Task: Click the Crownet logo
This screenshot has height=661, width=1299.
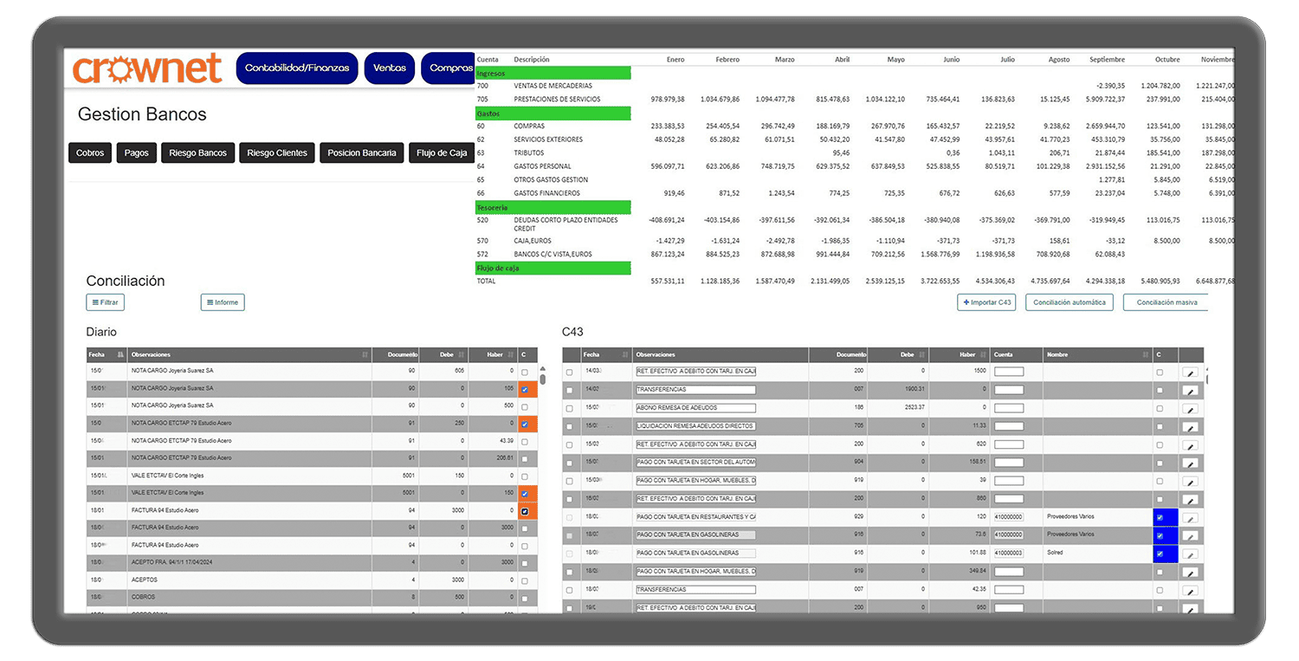Action: [147, 68]
